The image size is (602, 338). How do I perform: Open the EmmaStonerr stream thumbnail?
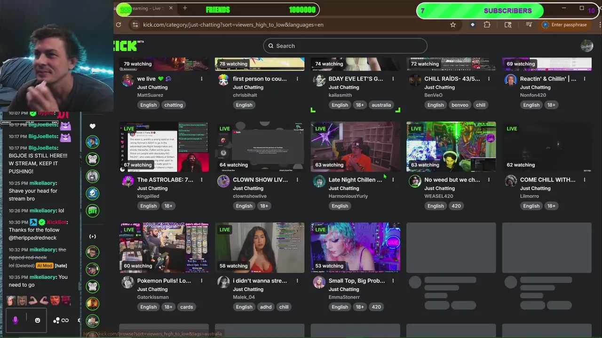tap(356, 248)
